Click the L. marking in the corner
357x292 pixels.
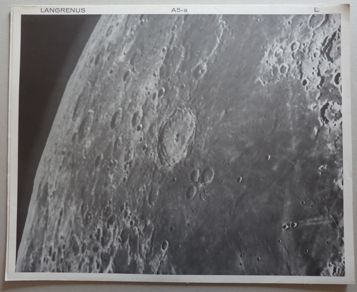click(x=317, y=10)
